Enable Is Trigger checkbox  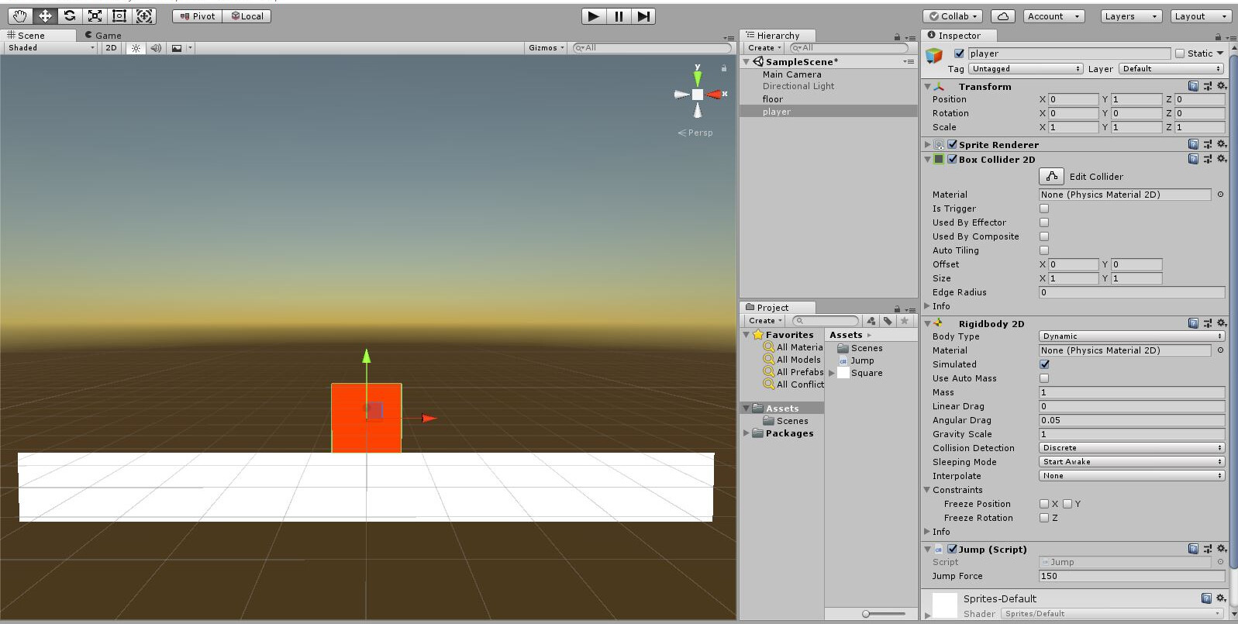[x=1044, y=209]
